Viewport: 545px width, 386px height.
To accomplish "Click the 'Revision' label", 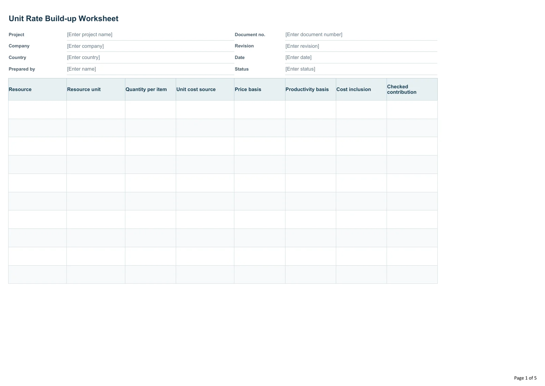I will (244, 46).
